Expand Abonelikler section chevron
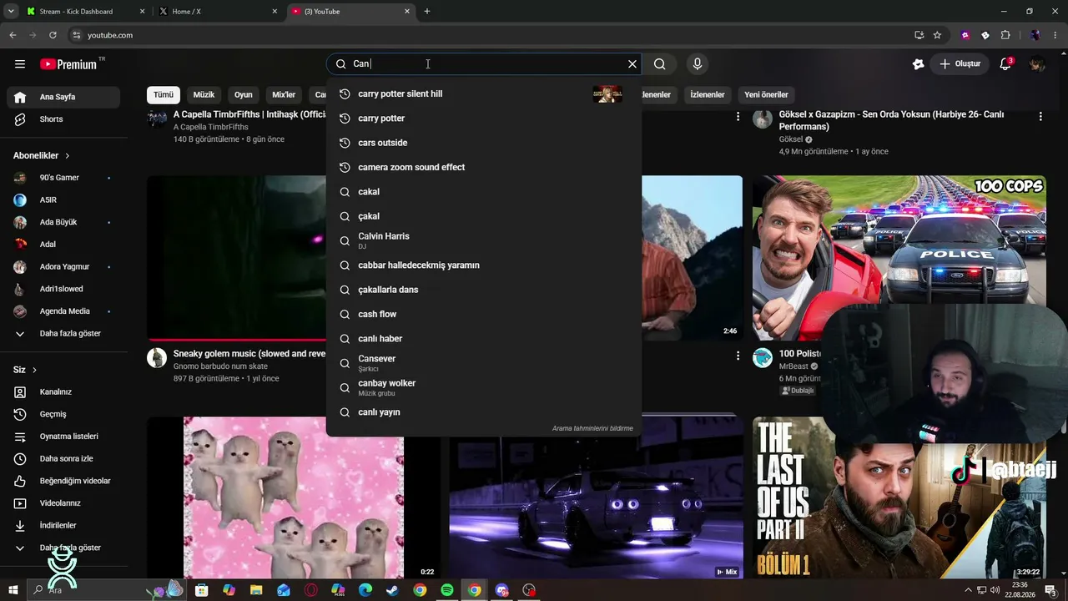The width and height of the screenshot is (1068, 601). coord(68,156)
